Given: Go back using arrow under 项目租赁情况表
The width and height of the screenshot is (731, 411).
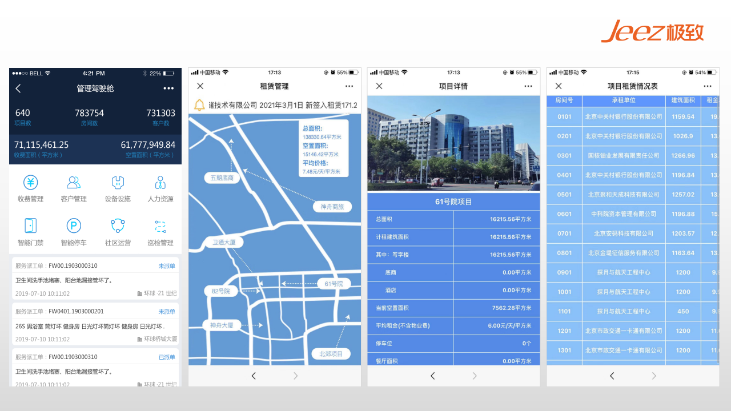Looking at the screenshot, I should [612, 376].
